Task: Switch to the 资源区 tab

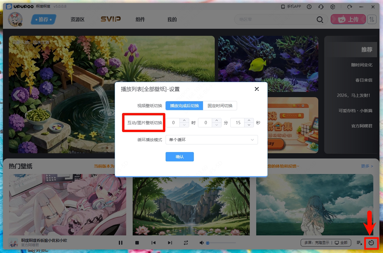Action: point(77,20)
